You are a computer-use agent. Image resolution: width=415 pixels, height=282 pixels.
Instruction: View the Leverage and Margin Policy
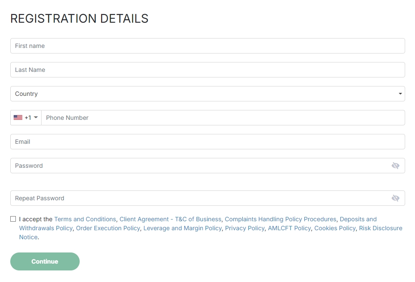point(182,228)
